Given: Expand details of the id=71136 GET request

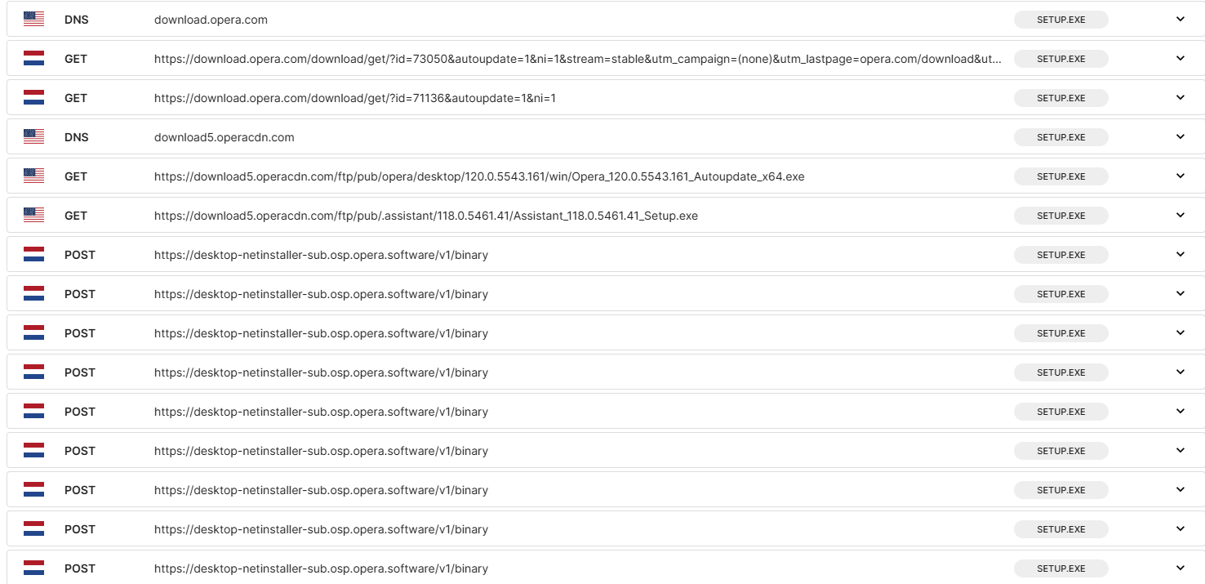Looking at the screenshot, I should pos(1180,98).
